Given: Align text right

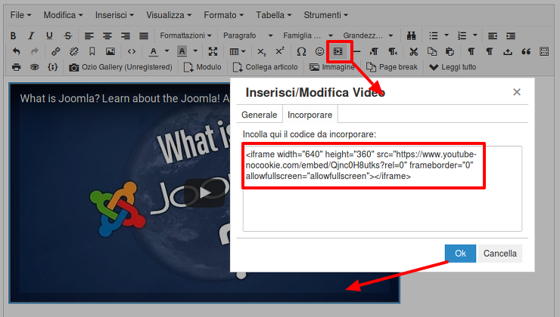Looking at the screenshot, I should pyautogui.click(x=126, y=35).
